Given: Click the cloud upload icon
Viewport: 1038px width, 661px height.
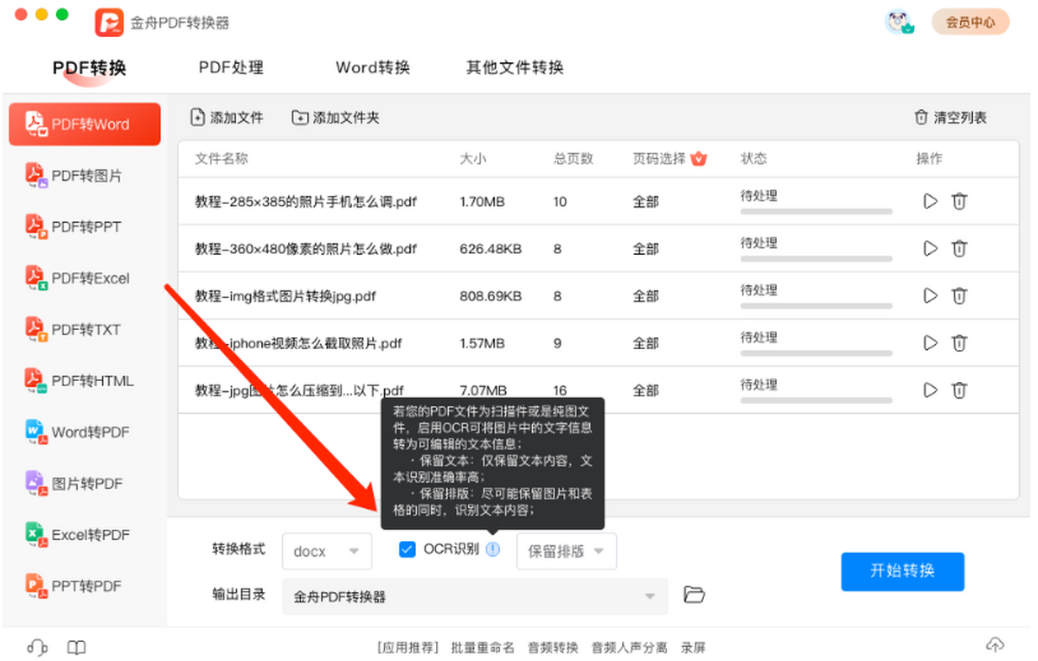Looking at the screenshot, I should (995, 645).
